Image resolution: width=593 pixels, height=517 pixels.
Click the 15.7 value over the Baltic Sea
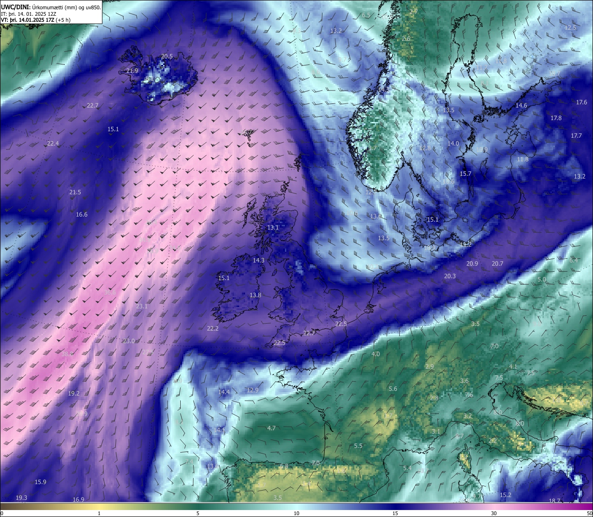[466, 173]
